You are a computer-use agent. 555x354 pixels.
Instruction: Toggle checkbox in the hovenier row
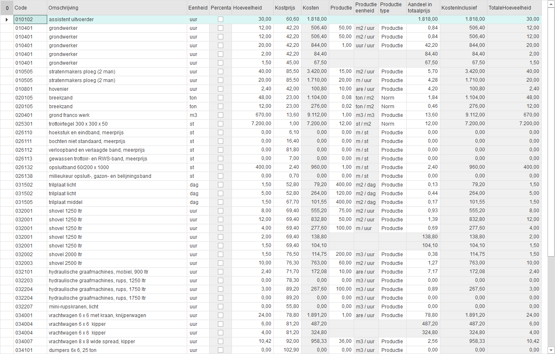[x=220, y=89]
